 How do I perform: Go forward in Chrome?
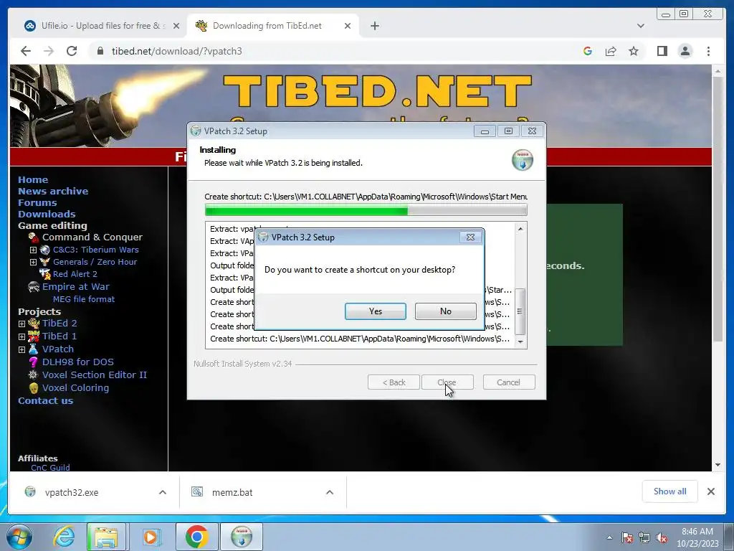(x=49, y=51)
